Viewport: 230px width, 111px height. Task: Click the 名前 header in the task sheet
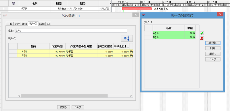click(35, 3)
